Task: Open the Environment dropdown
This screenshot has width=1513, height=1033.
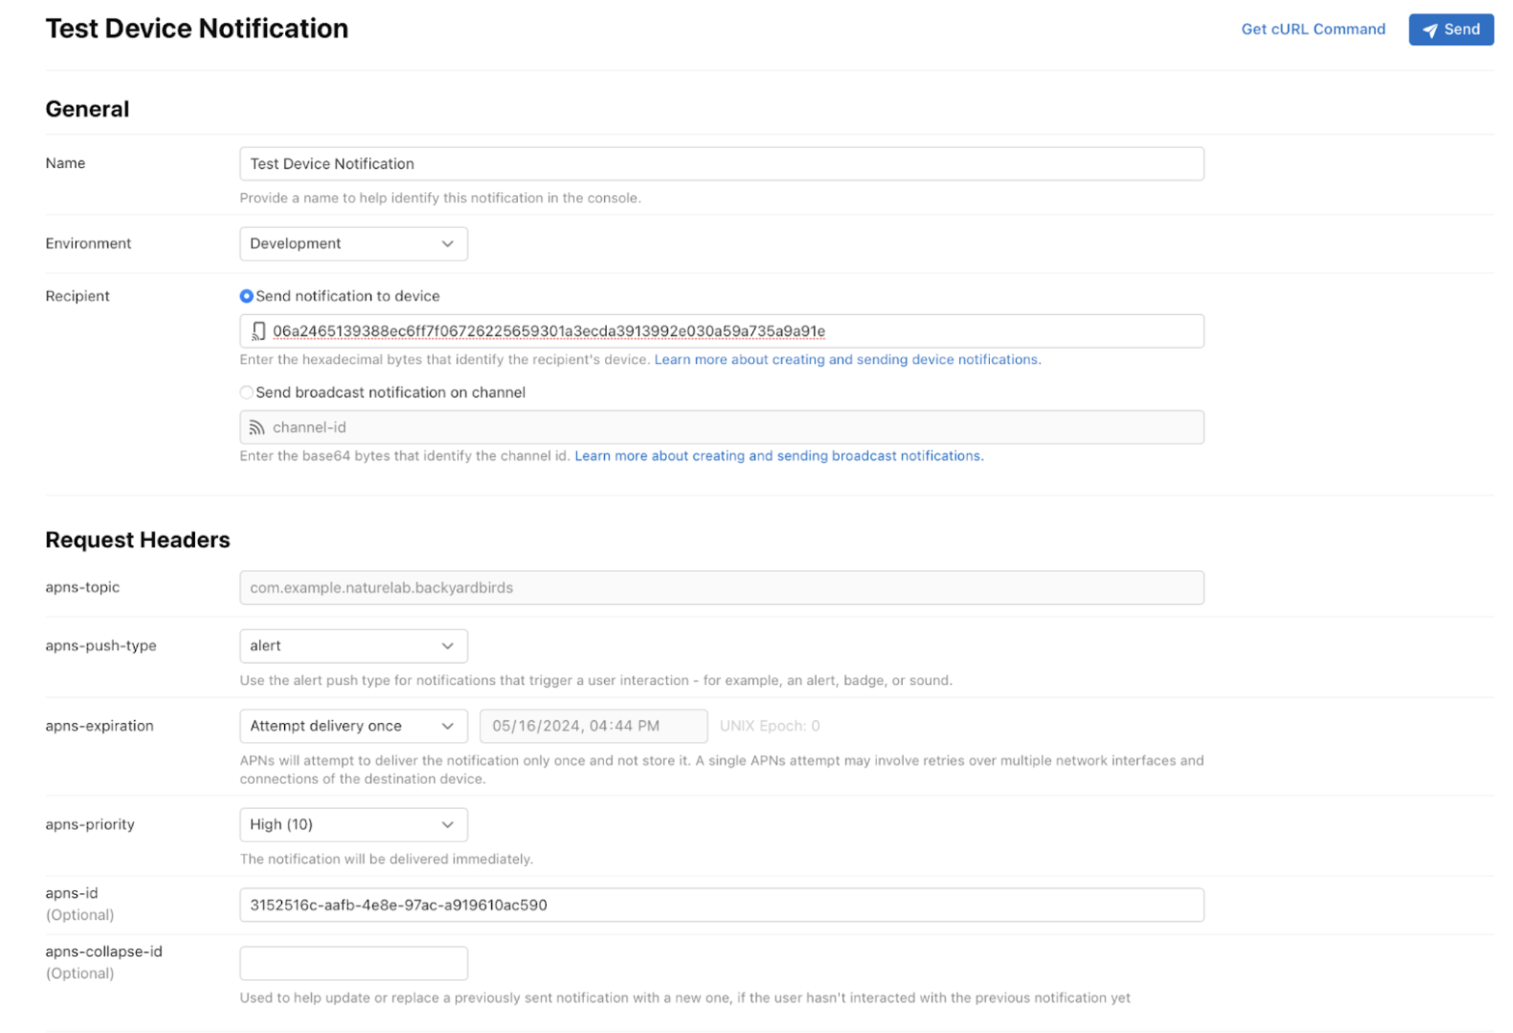Action: point(353,244)
